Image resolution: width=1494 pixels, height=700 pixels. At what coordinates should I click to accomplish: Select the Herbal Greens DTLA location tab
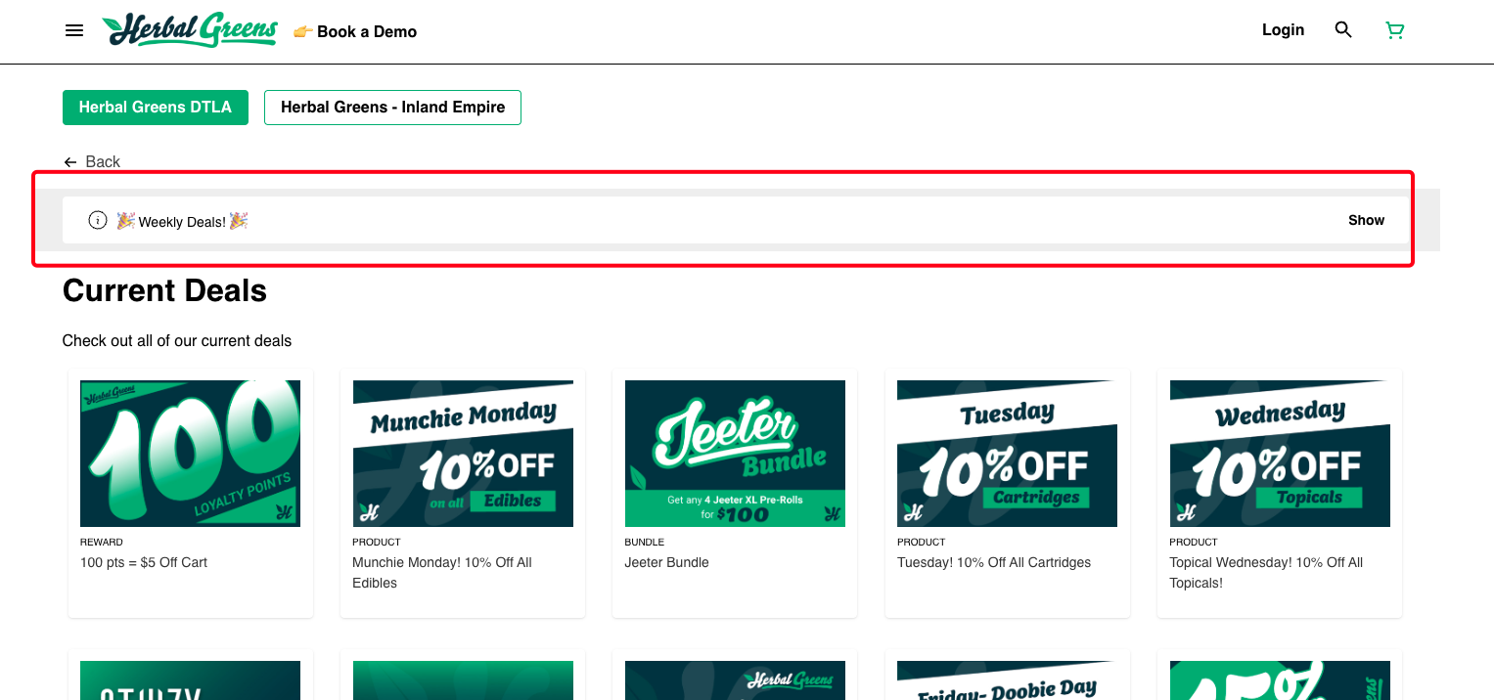156,108
